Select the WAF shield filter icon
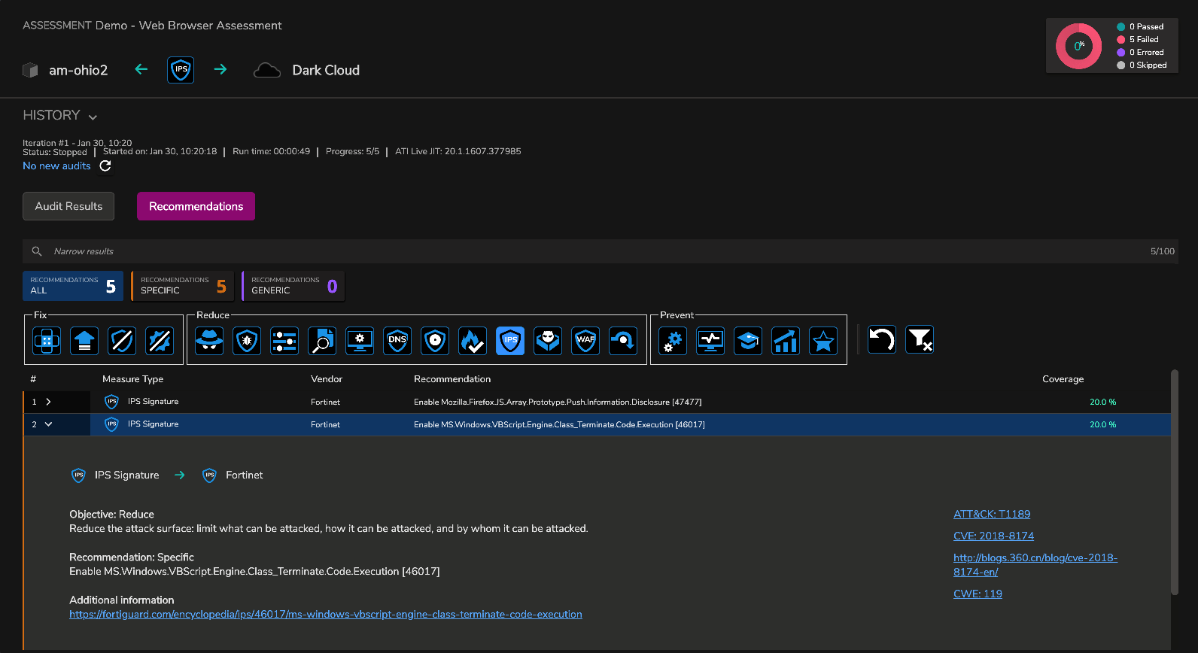This screenshot has width=1198, height=653. pos(585,341)
